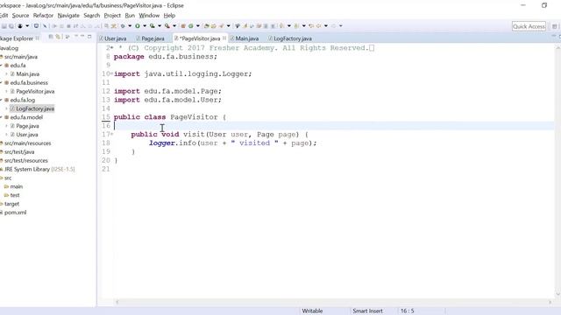Viewport: 561px width, 315px height.
Task: Click the Open Type folder icon
Action: (x=207, y=25)
